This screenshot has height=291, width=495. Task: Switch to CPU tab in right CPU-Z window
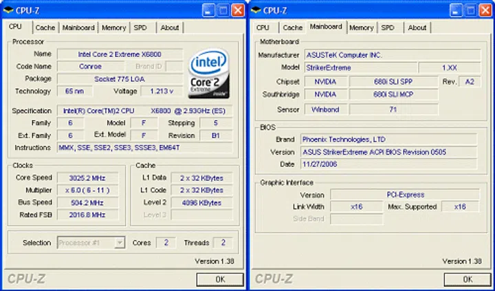[263, 28]
